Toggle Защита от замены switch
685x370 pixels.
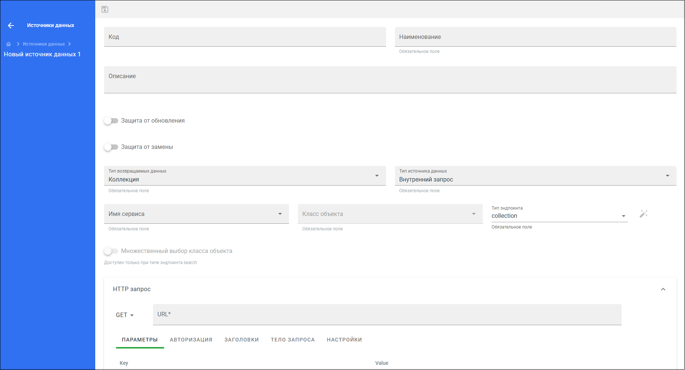(111, 147)
